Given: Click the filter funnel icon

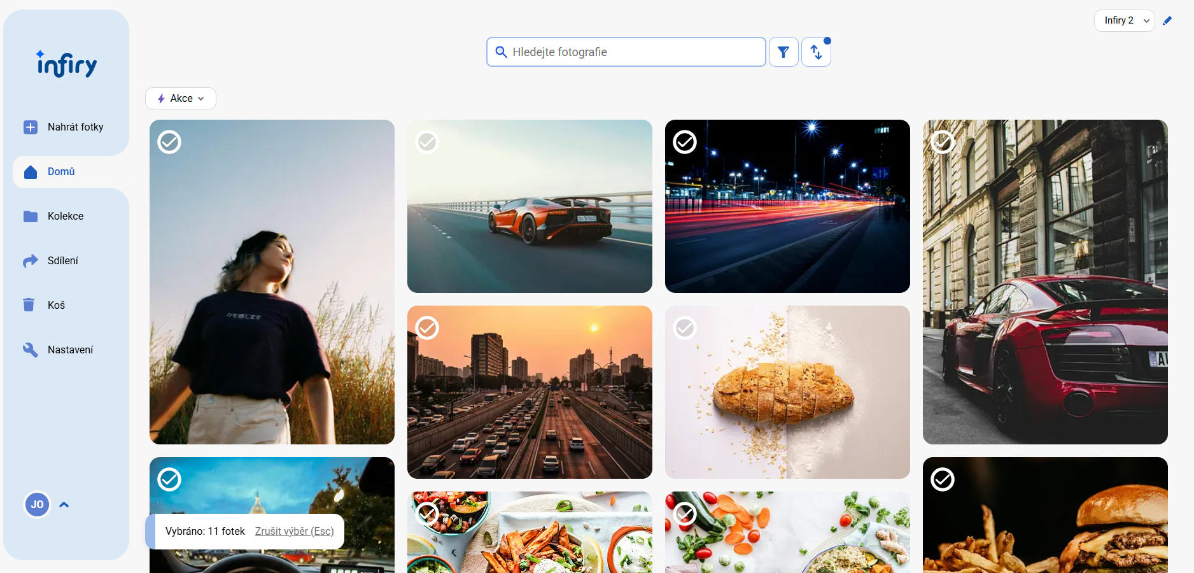Looking at the screenshot, I should pos(783,52).
